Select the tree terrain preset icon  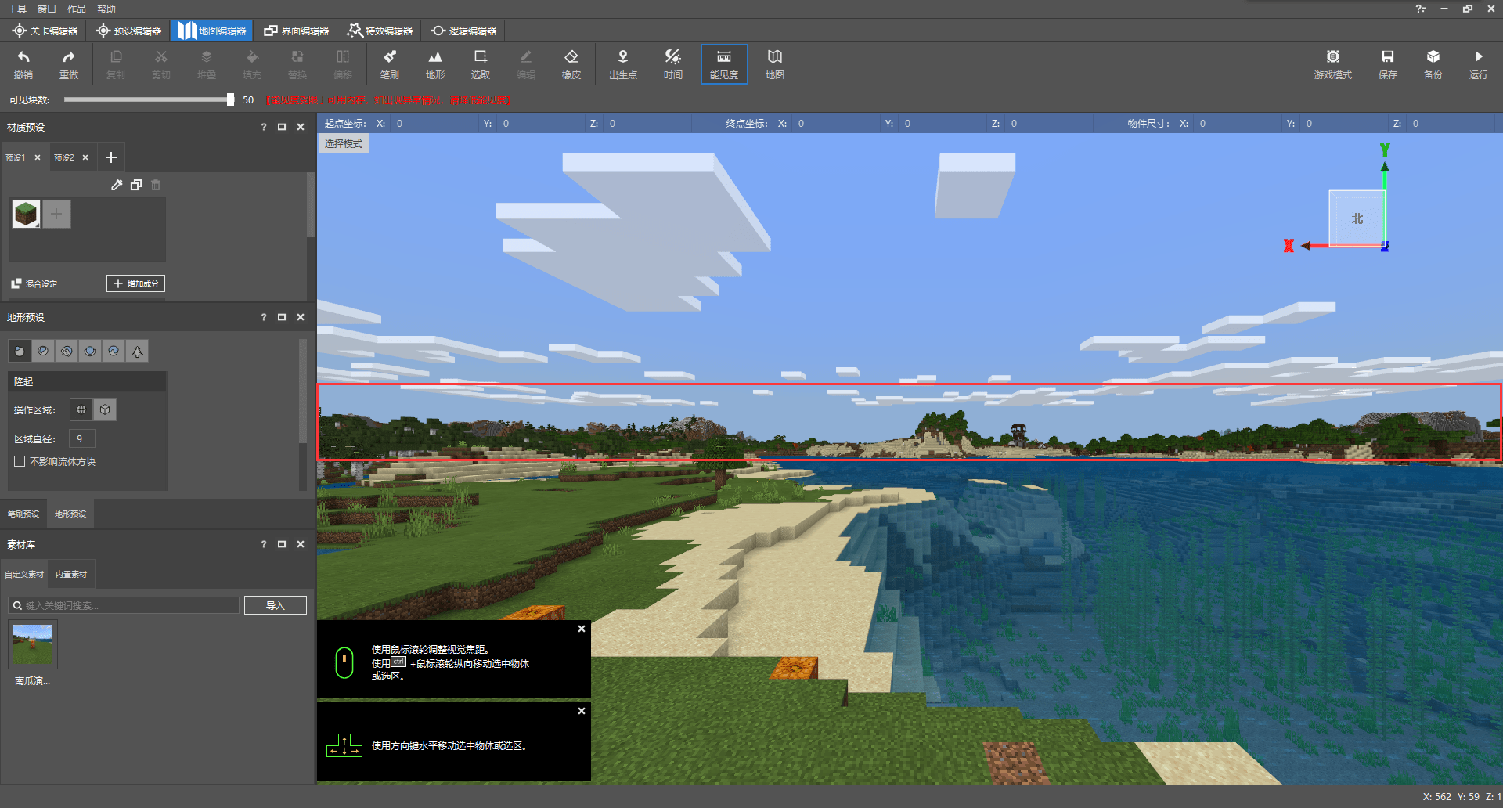click(x=137, y=351)
